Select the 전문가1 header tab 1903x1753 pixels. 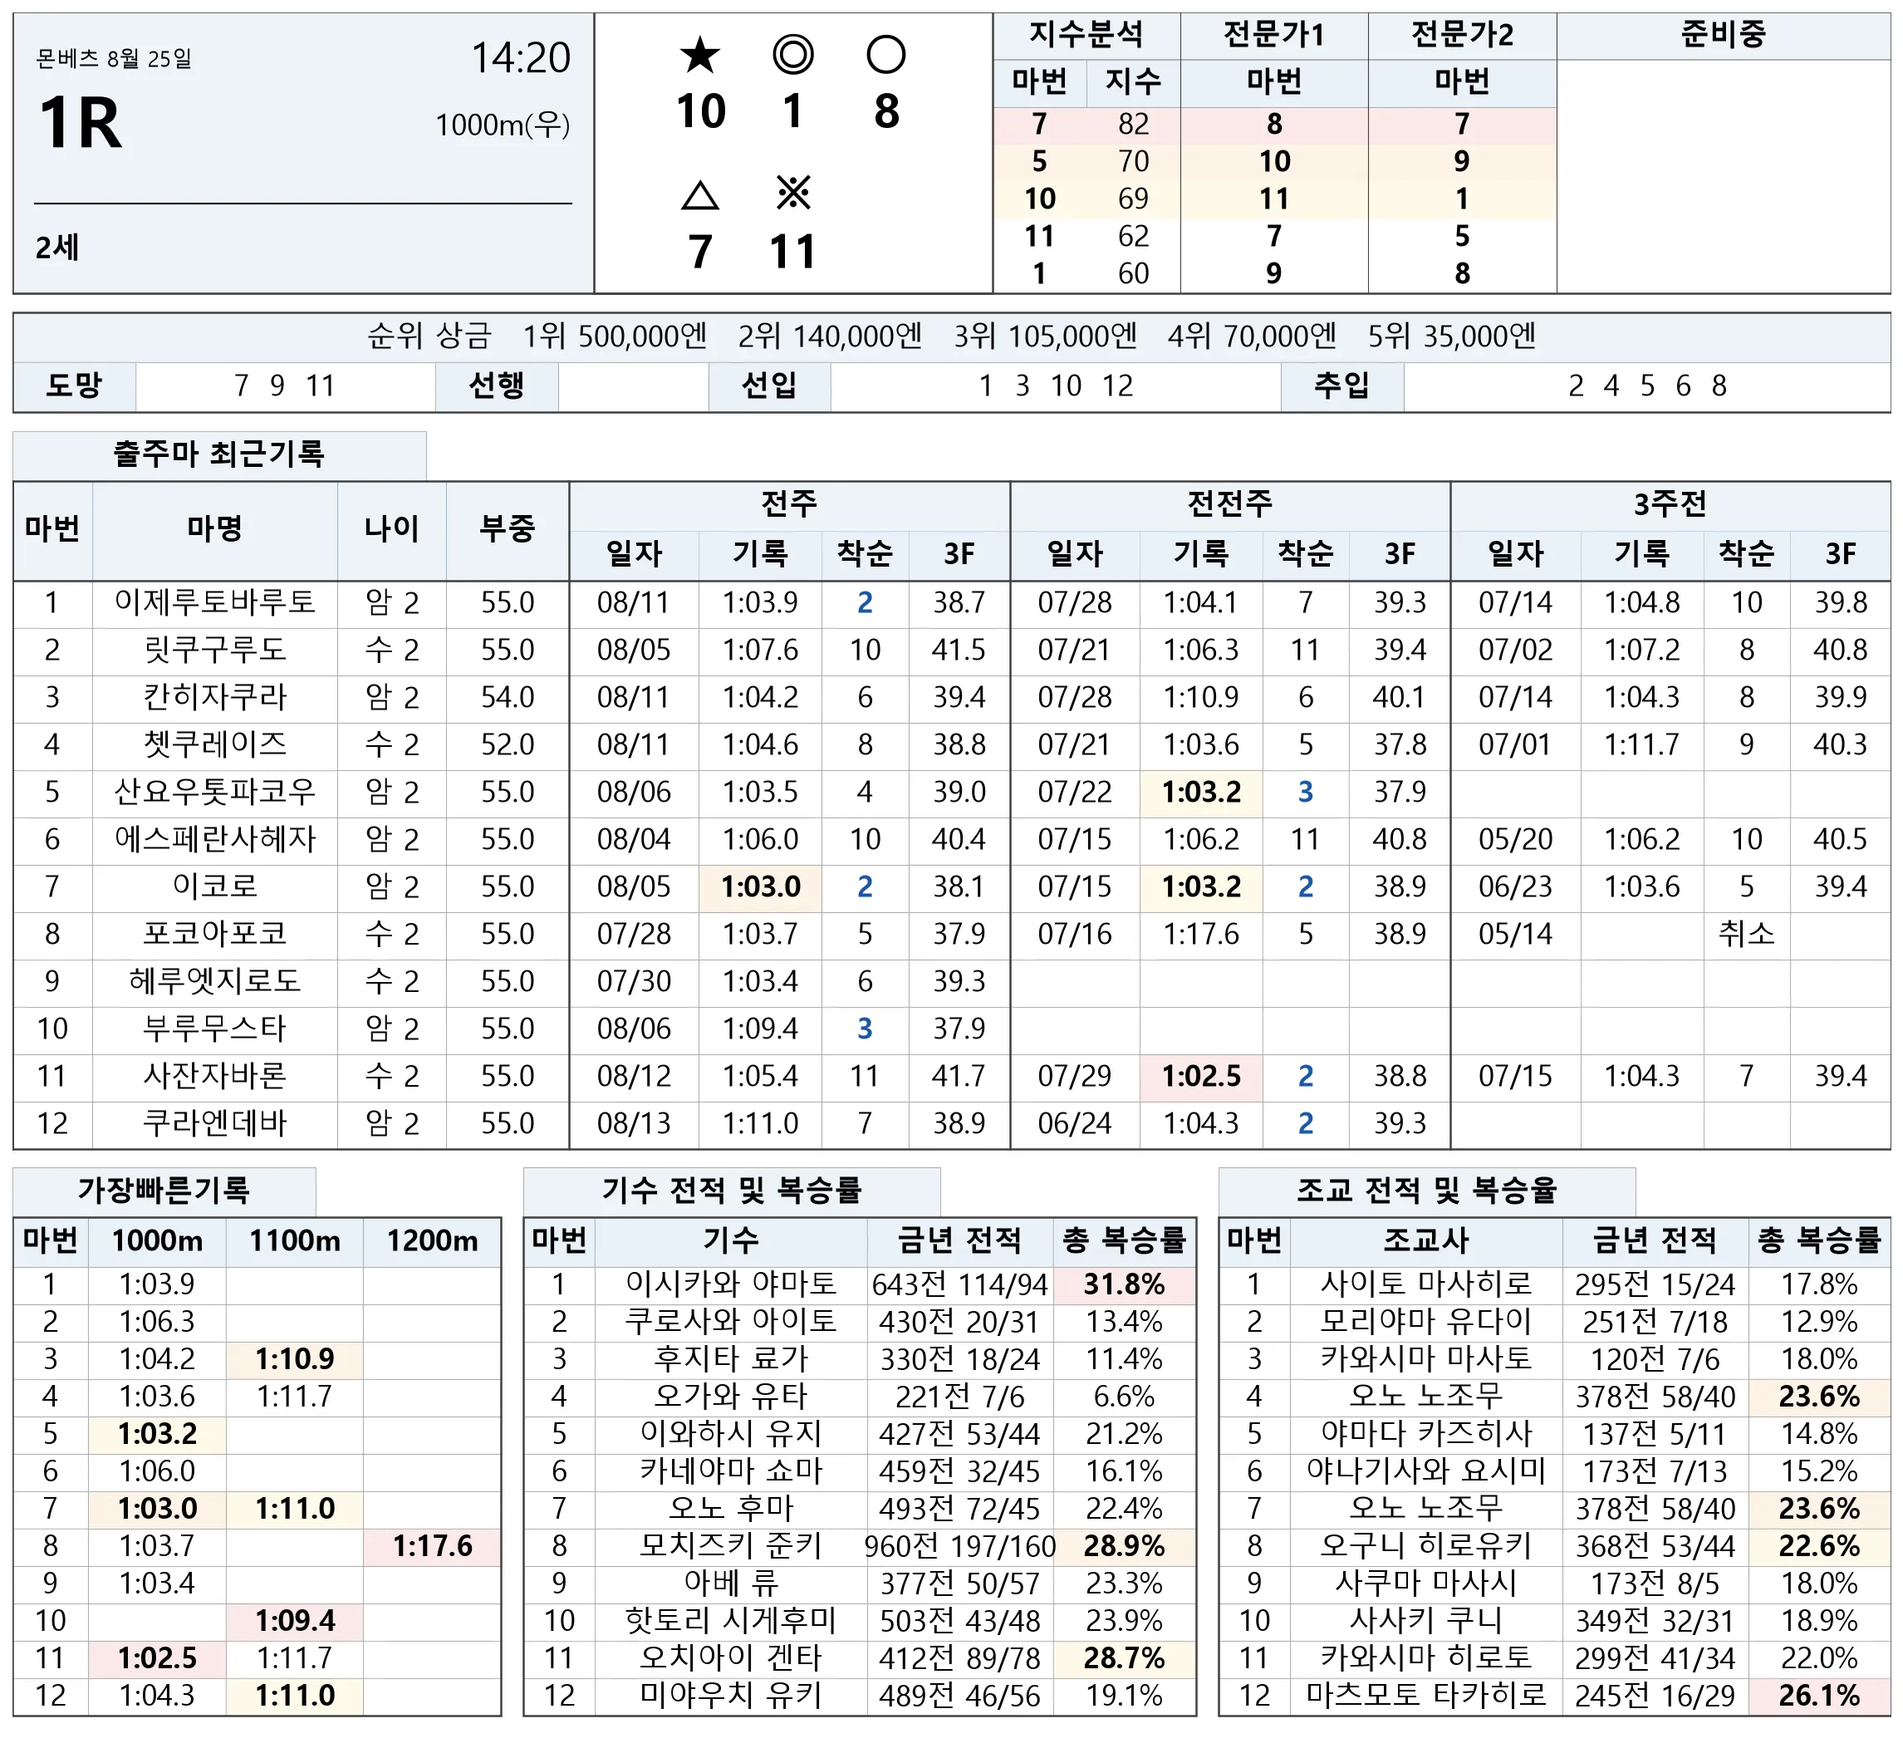click(1273, 35)
